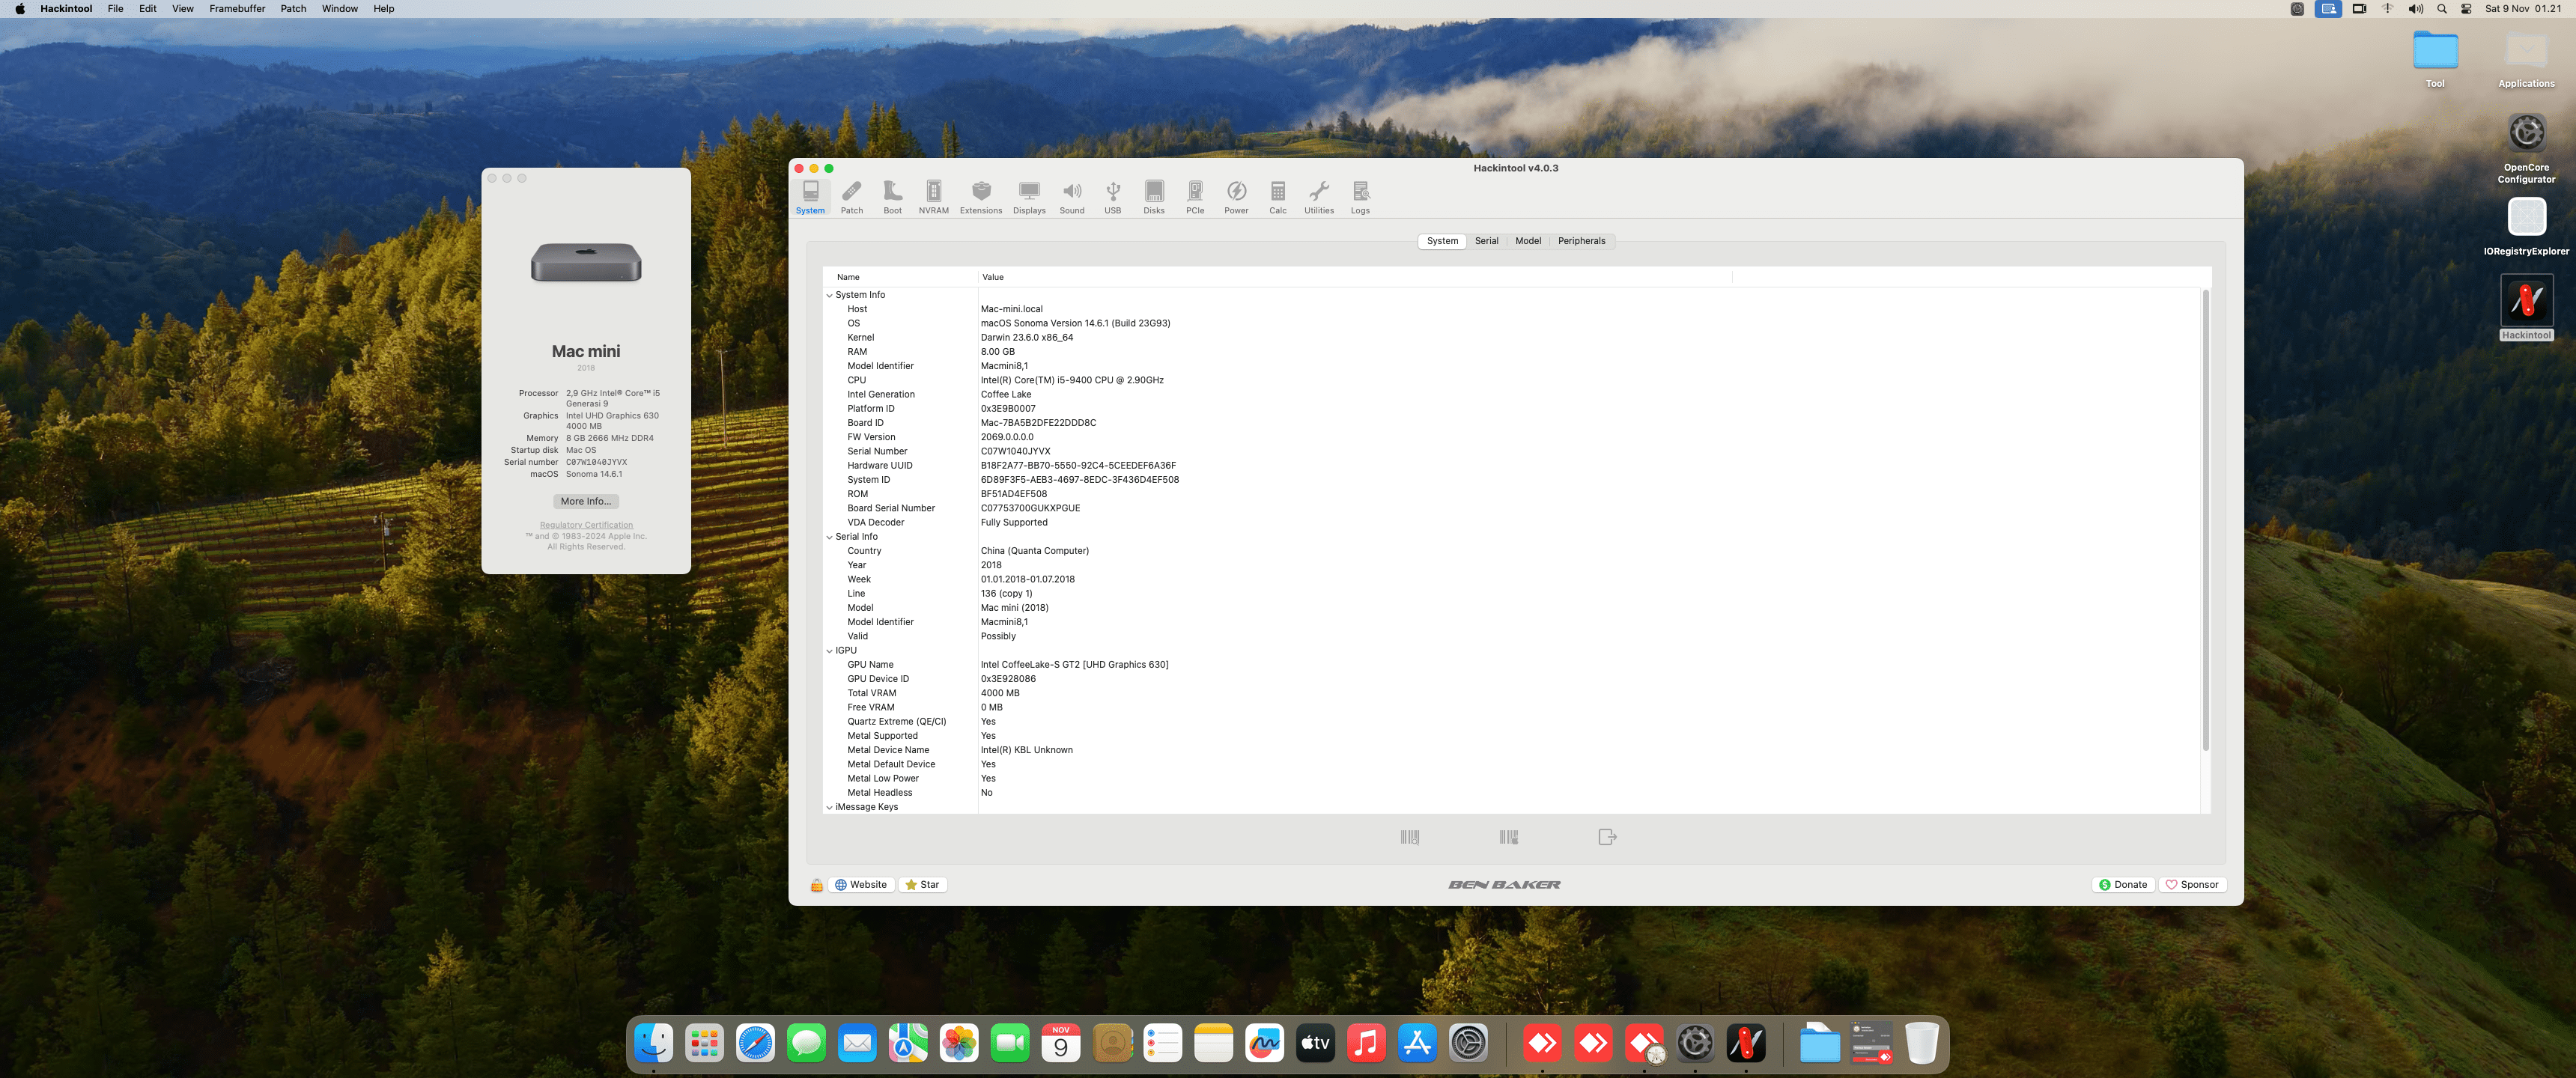Open the USB toolbar section
2576x1078 pixels.
coord(1112,197)
